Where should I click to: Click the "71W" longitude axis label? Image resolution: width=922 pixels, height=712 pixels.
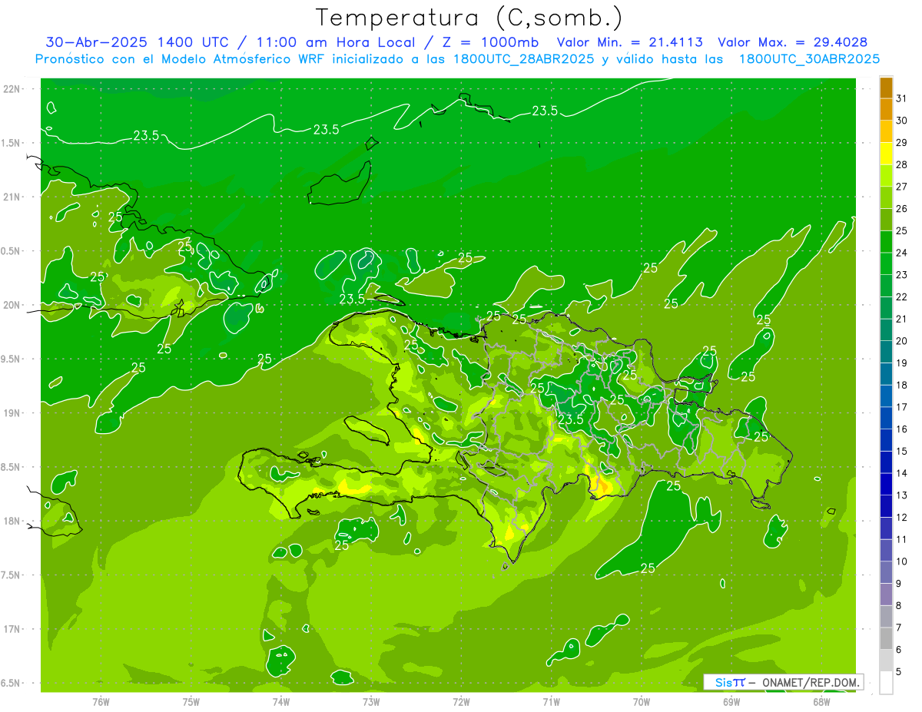tap(552, 702)
